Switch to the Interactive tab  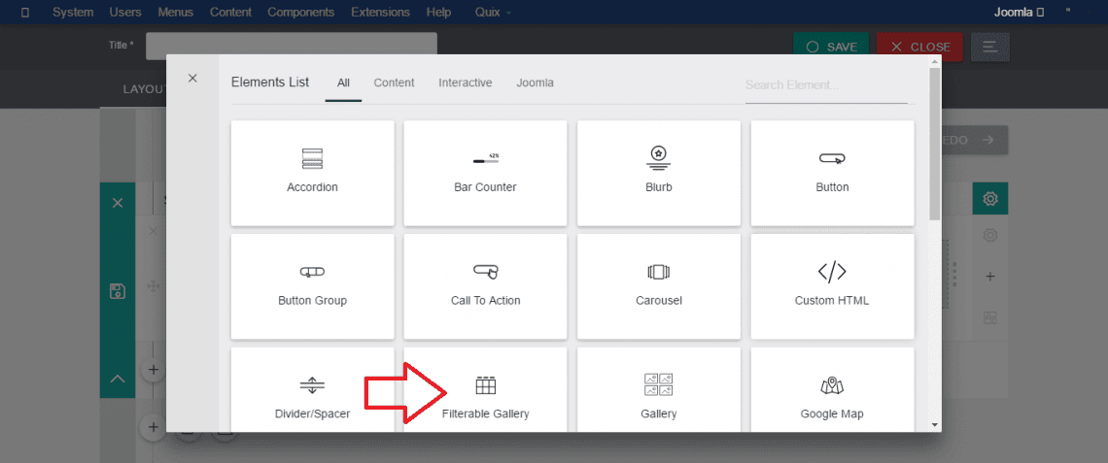465,83
